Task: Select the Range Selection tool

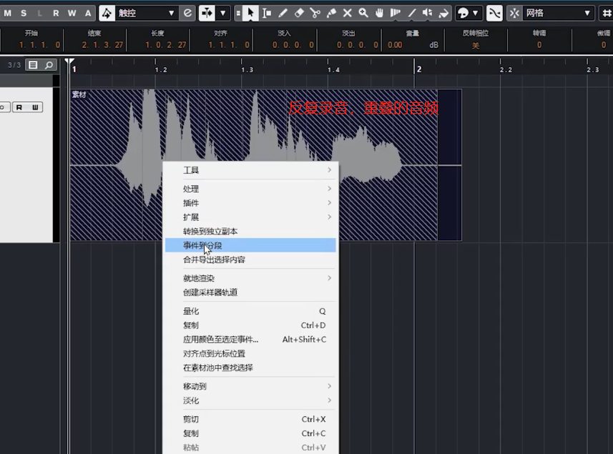Action: 267,14
